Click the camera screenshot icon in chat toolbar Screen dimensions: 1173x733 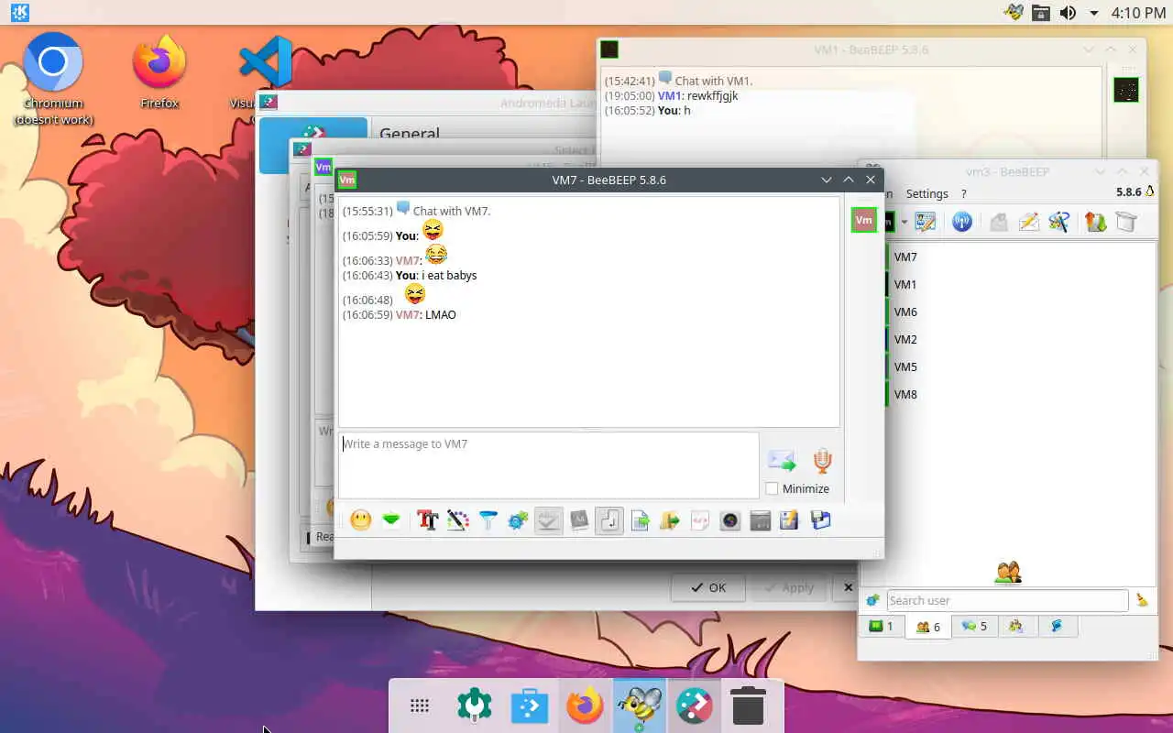coord(730,520)
